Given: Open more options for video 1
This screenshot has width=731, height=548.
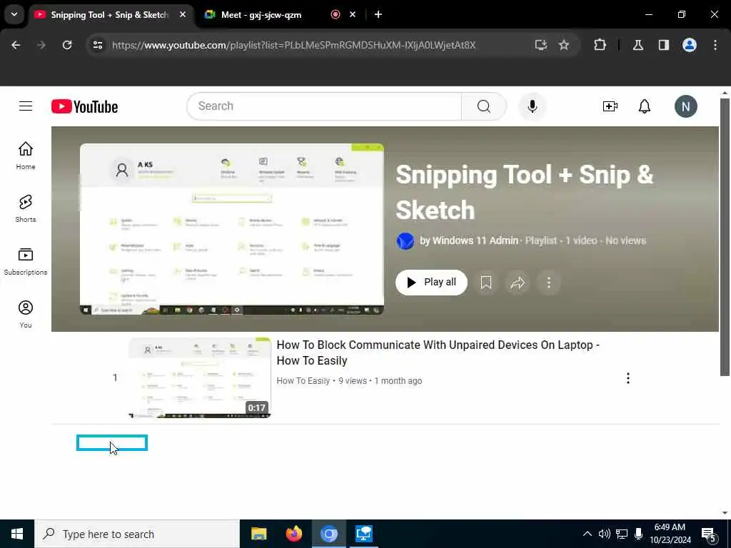Looking at the screenshot, I should 628,378.
